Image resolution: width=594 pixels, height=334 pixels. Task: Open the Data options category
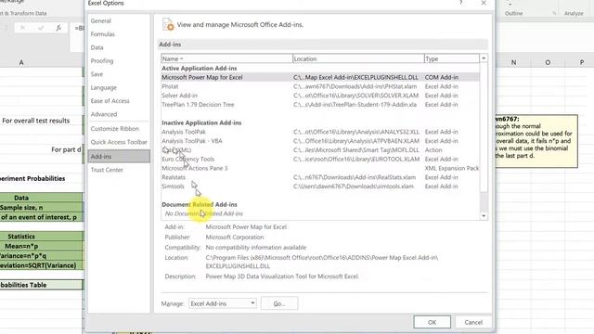click(97, 47)
